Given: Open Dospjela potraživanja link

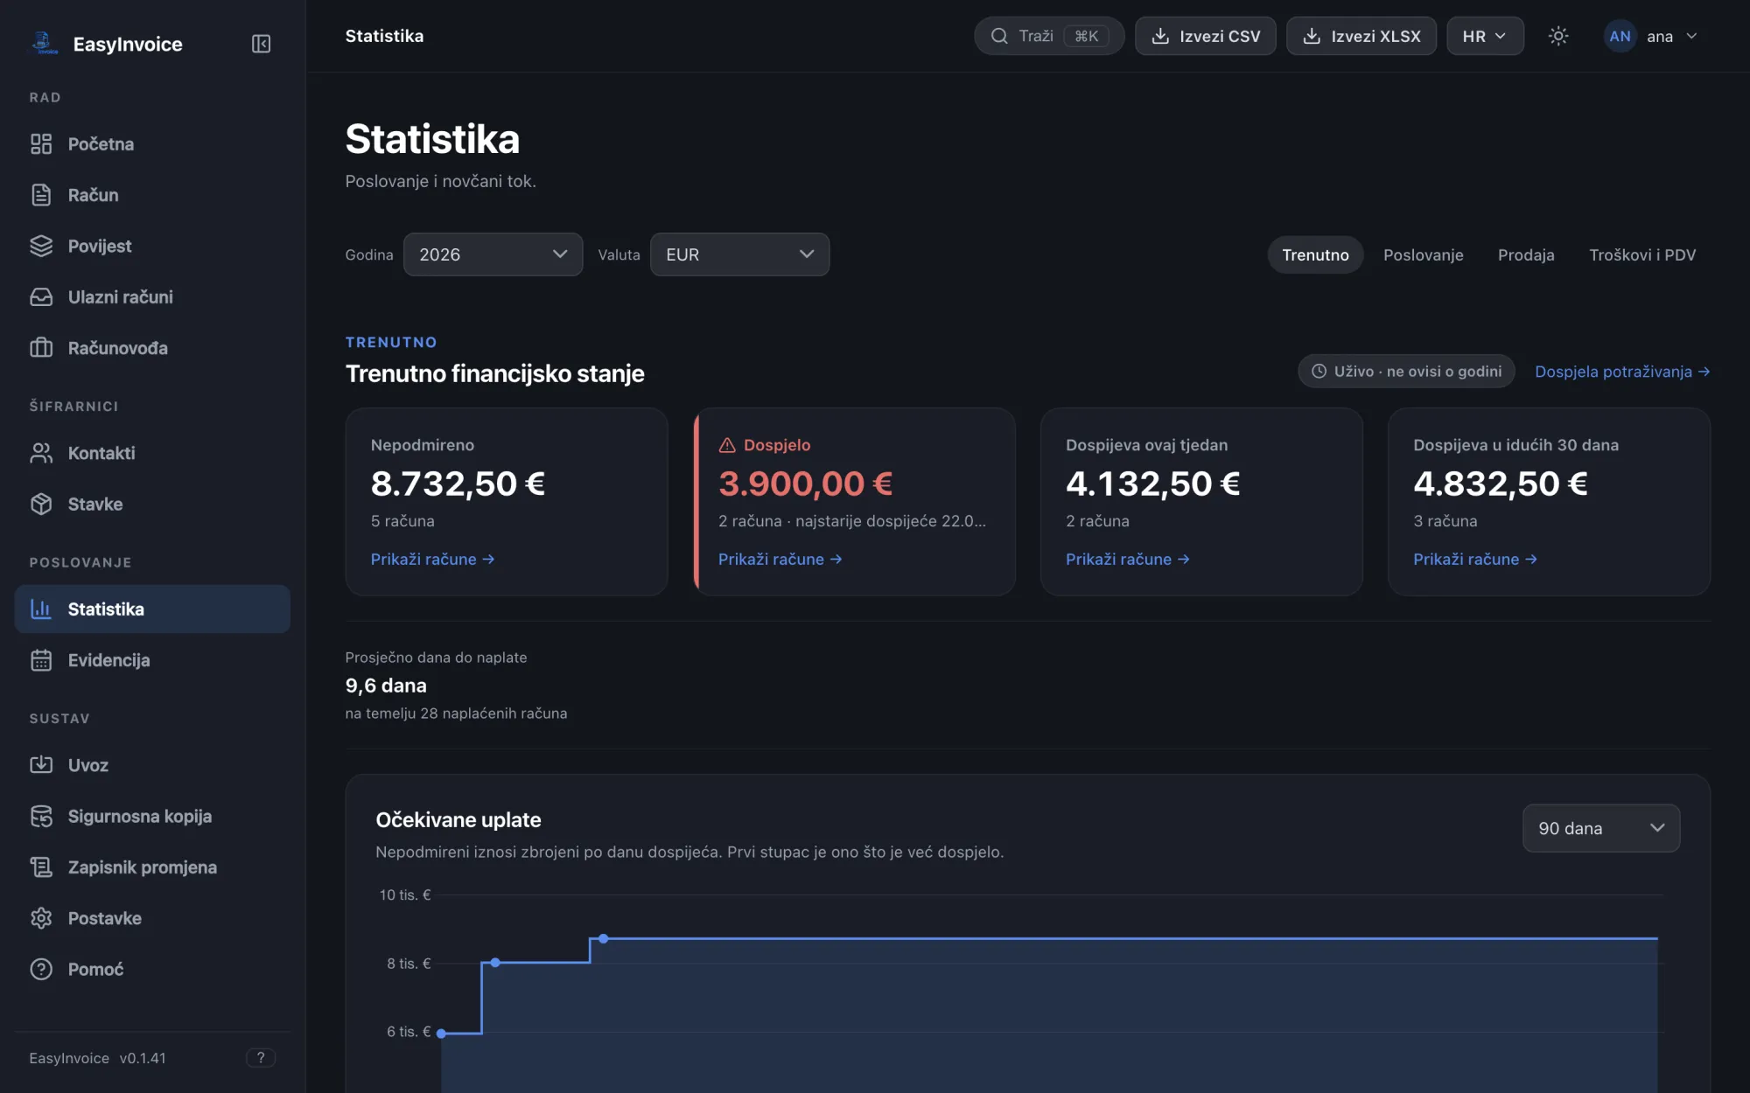Looking at the screenshot, I should pos(1622,372).
